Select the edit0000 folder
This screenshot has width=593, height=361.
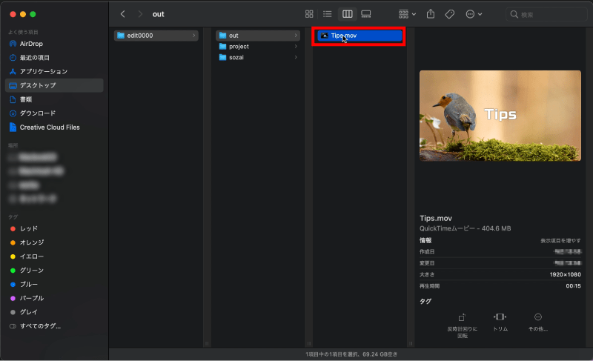pos(156,35)
